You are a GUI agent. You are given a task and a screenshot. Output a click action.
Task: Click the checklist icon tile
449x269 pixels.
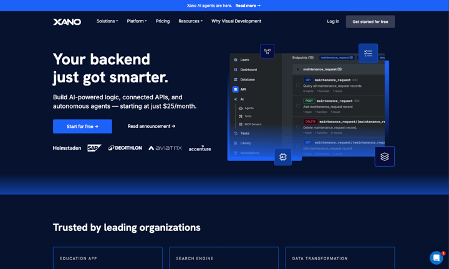pos(368,54)
